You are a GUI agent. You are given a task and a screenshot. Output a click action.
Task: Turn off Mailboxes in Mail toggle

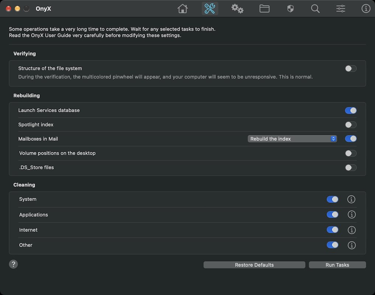351,139
